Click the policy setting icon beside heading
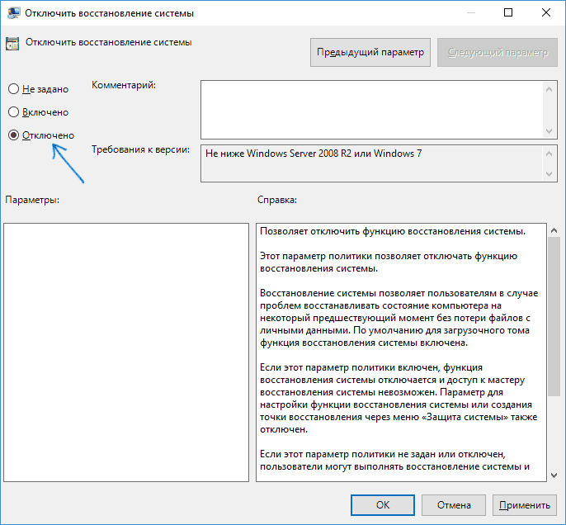This screenshot has height=525, width=566. click(x=12, y=43)
